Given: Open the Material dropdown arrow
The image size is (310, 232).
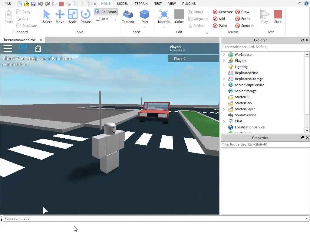Looking at the screenshot, I should click(x=164, y=27).
